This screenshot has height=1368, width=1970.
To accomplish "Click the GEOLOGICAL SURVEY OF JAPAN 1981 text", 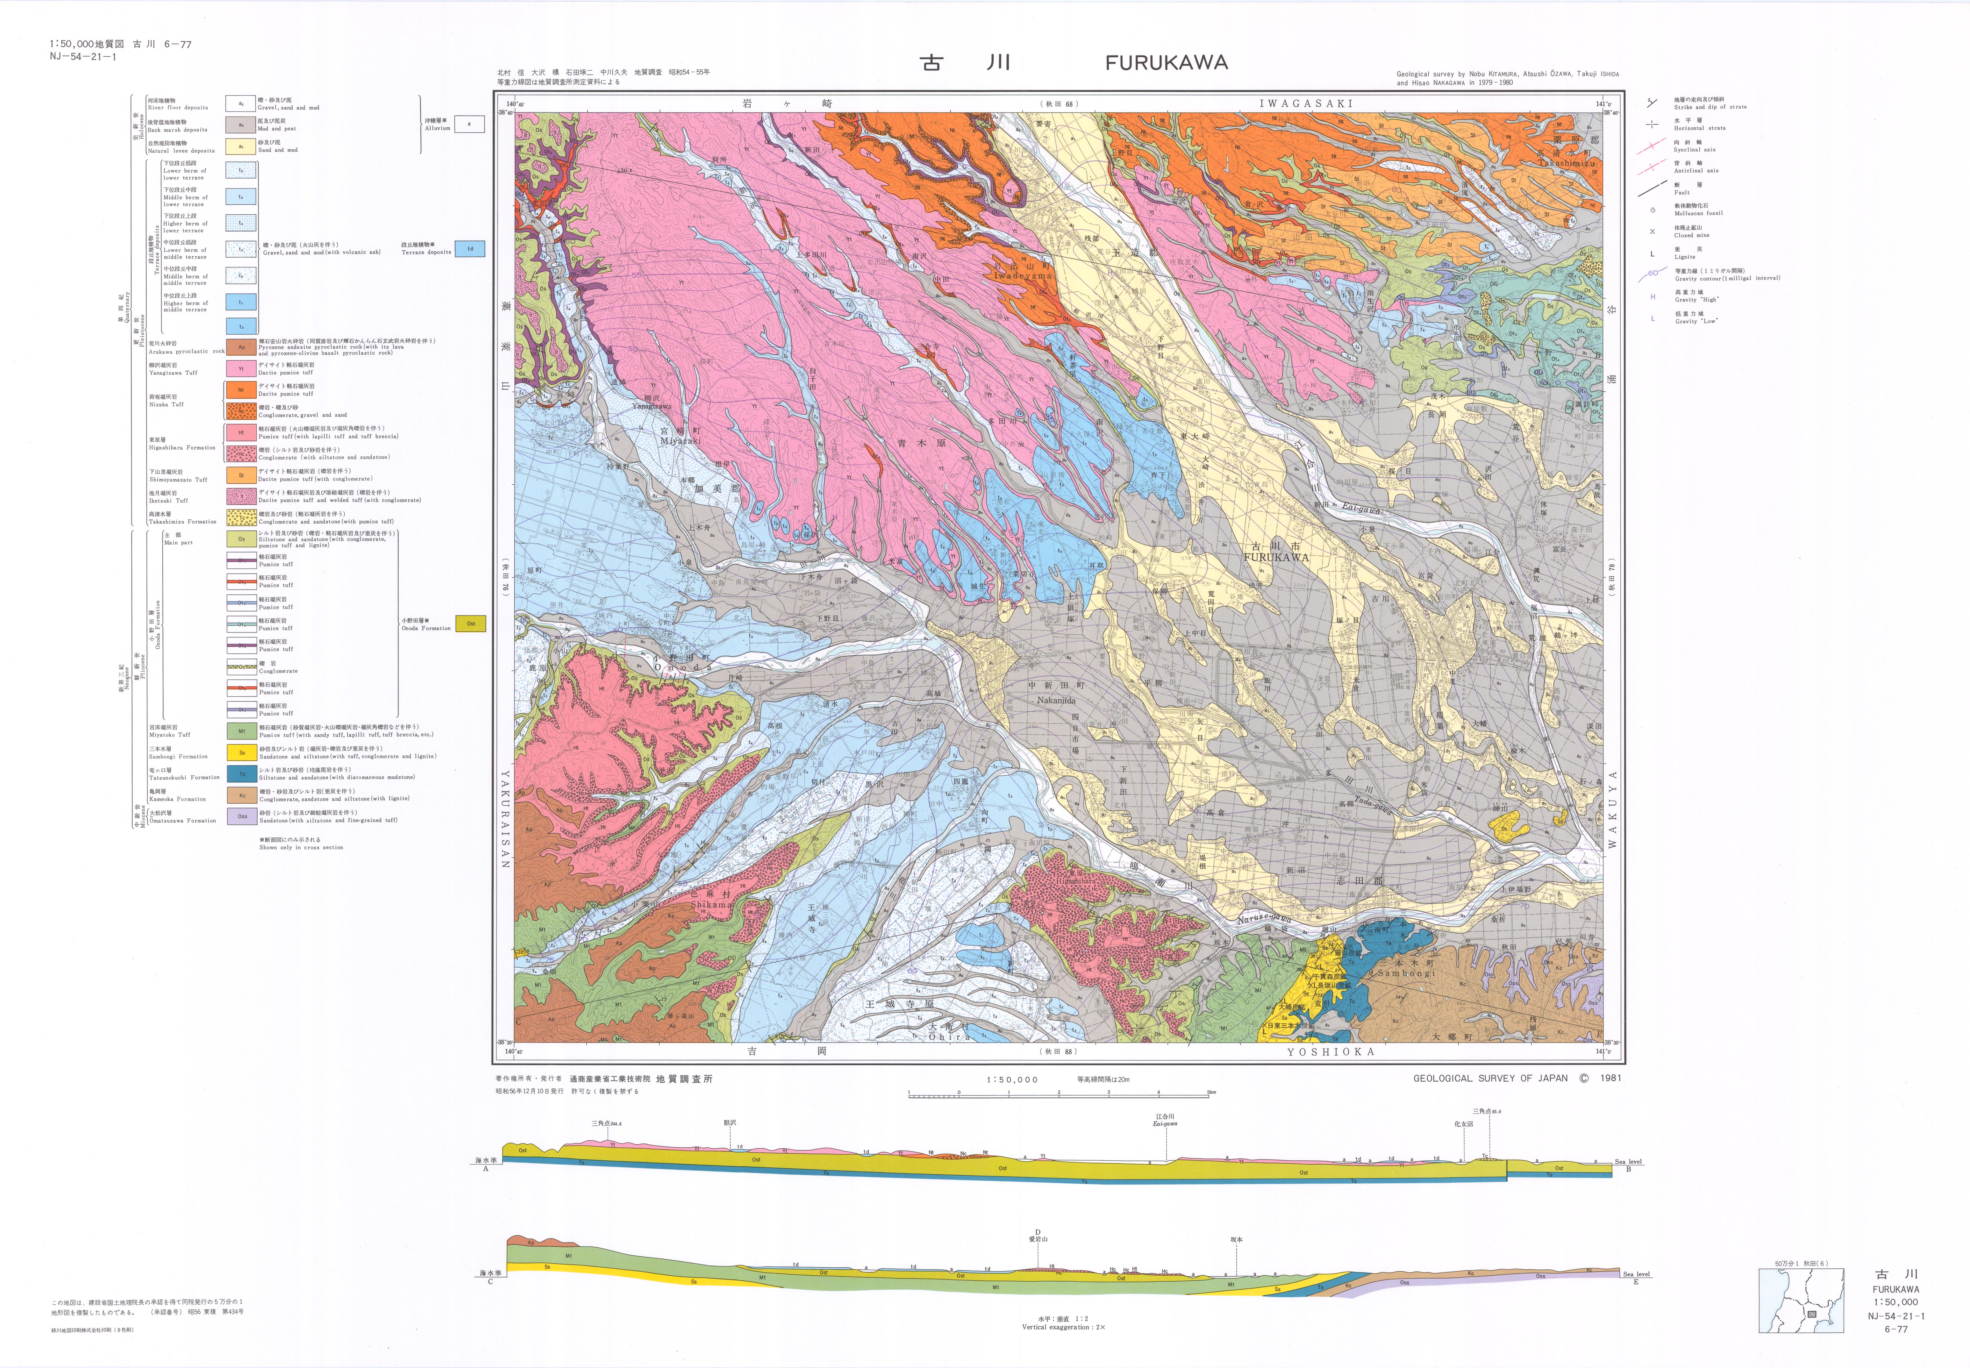I will click(x=1517, y=1078).
